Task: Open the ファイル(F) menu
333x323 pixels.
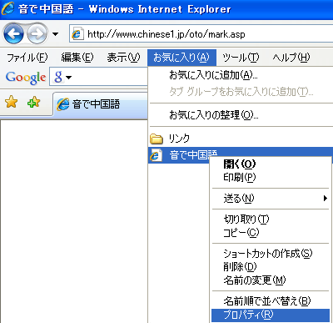Action: pyautogui.click(x=27, y=58)
